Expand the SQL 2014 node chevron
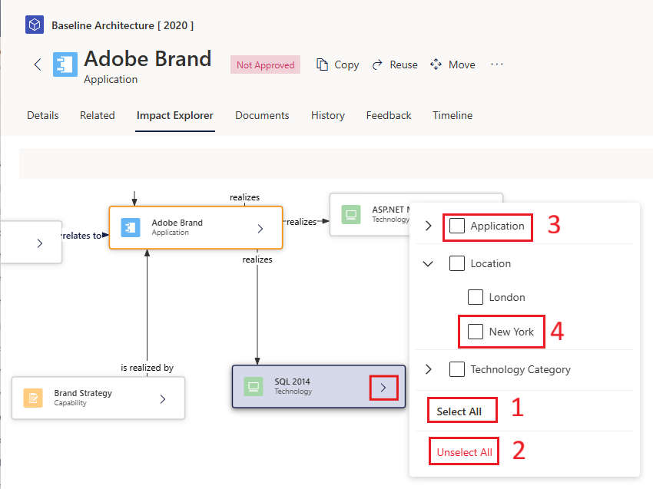Screen dimensions: 653x489 [383, 388]
